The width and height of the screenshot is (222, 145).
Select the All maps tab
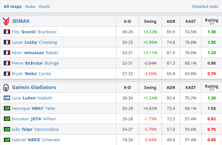click(13, 6)
